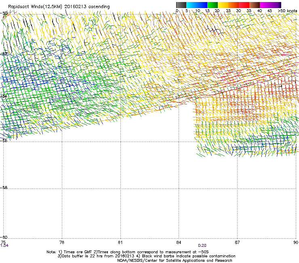This screenshot has height=263, width=299.
Task: Click the brown 35-40 knots legend segment
Action: click(x=255, y=5)
